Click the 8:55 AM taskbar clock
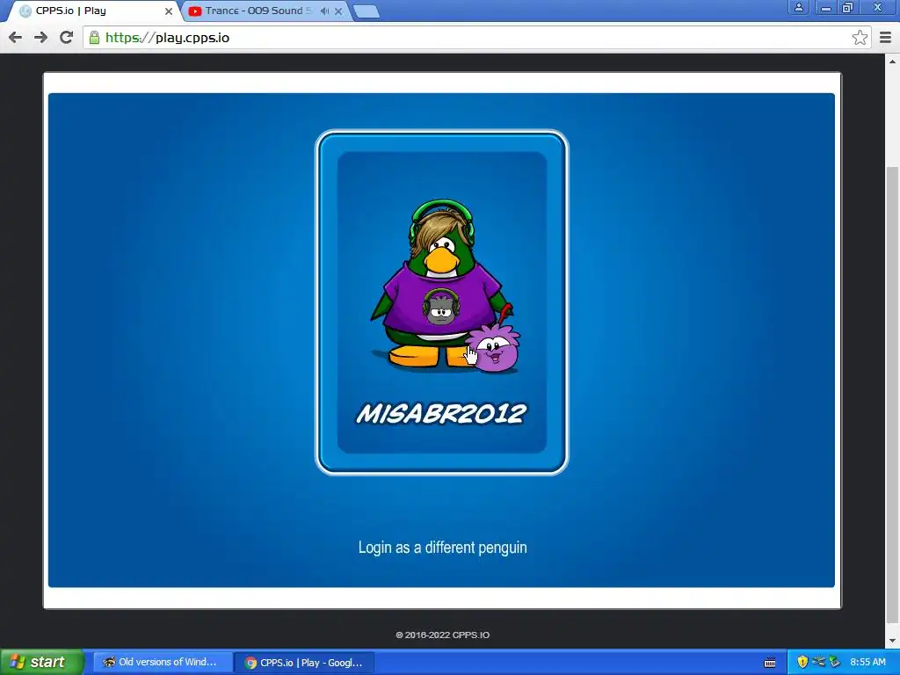The image size is (900, 675). pos(867,663)
